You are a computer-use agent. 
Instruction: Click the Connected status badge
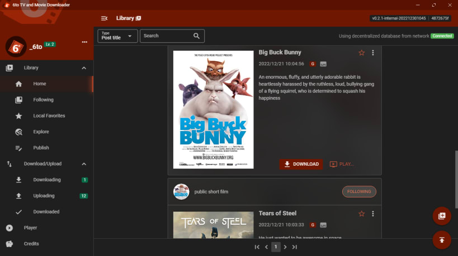(442, 36)
